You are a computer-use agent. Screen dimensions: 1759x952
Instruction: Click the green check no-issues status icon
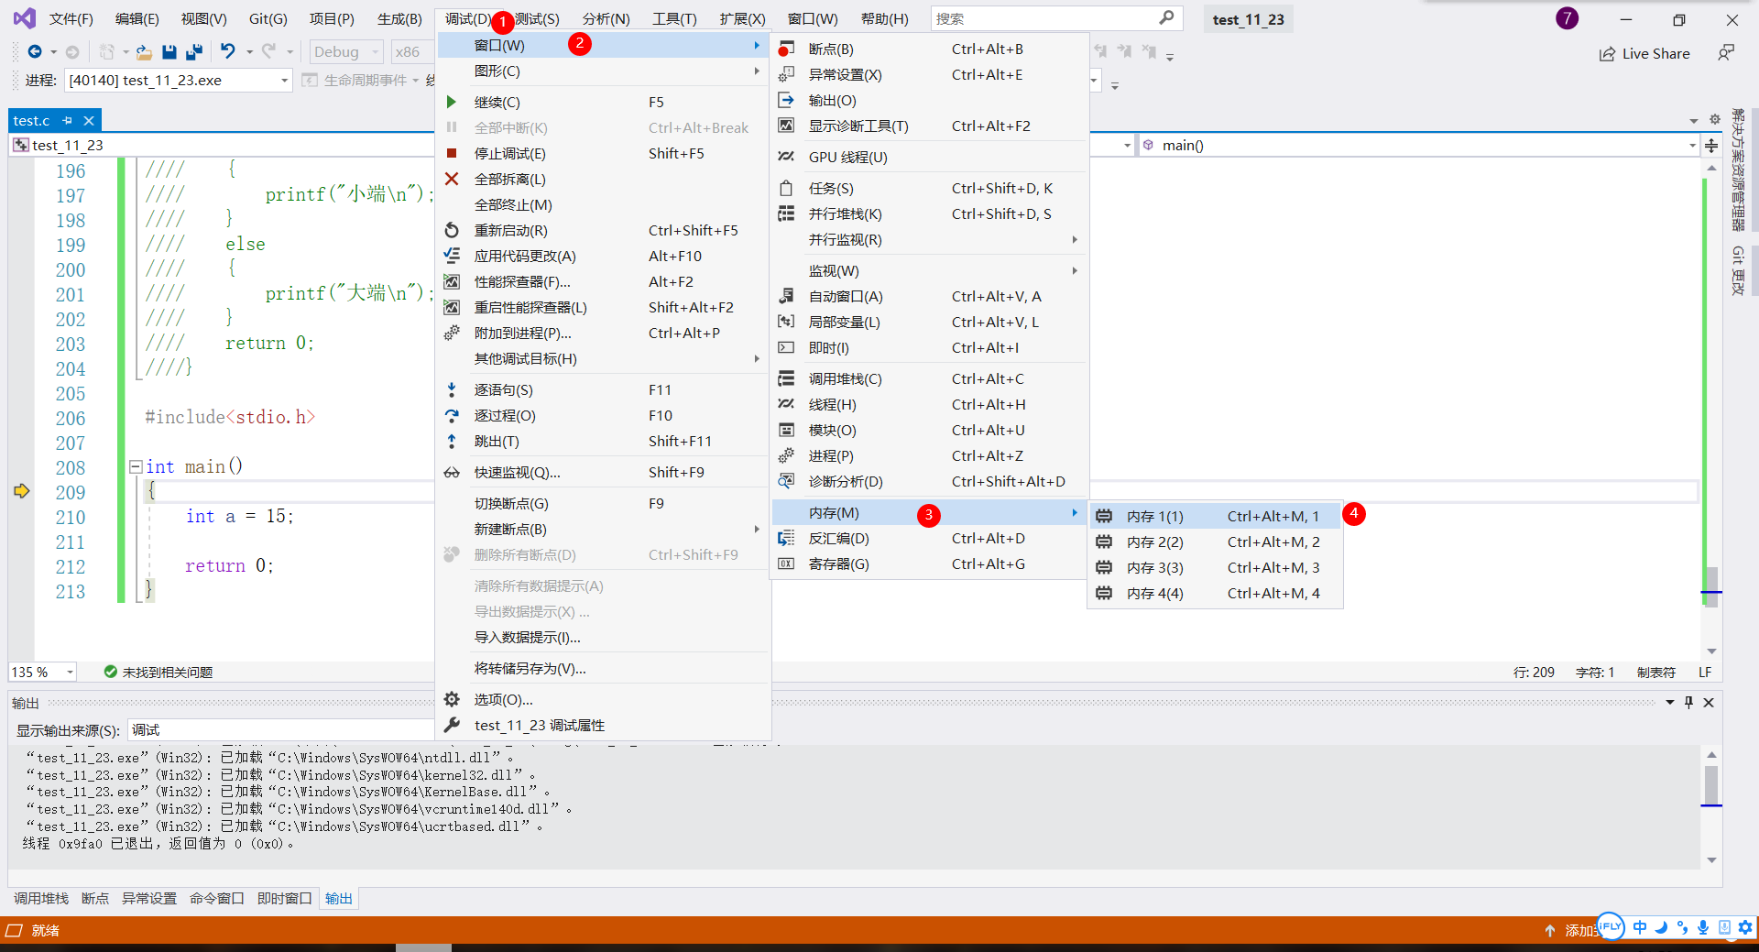111,672
